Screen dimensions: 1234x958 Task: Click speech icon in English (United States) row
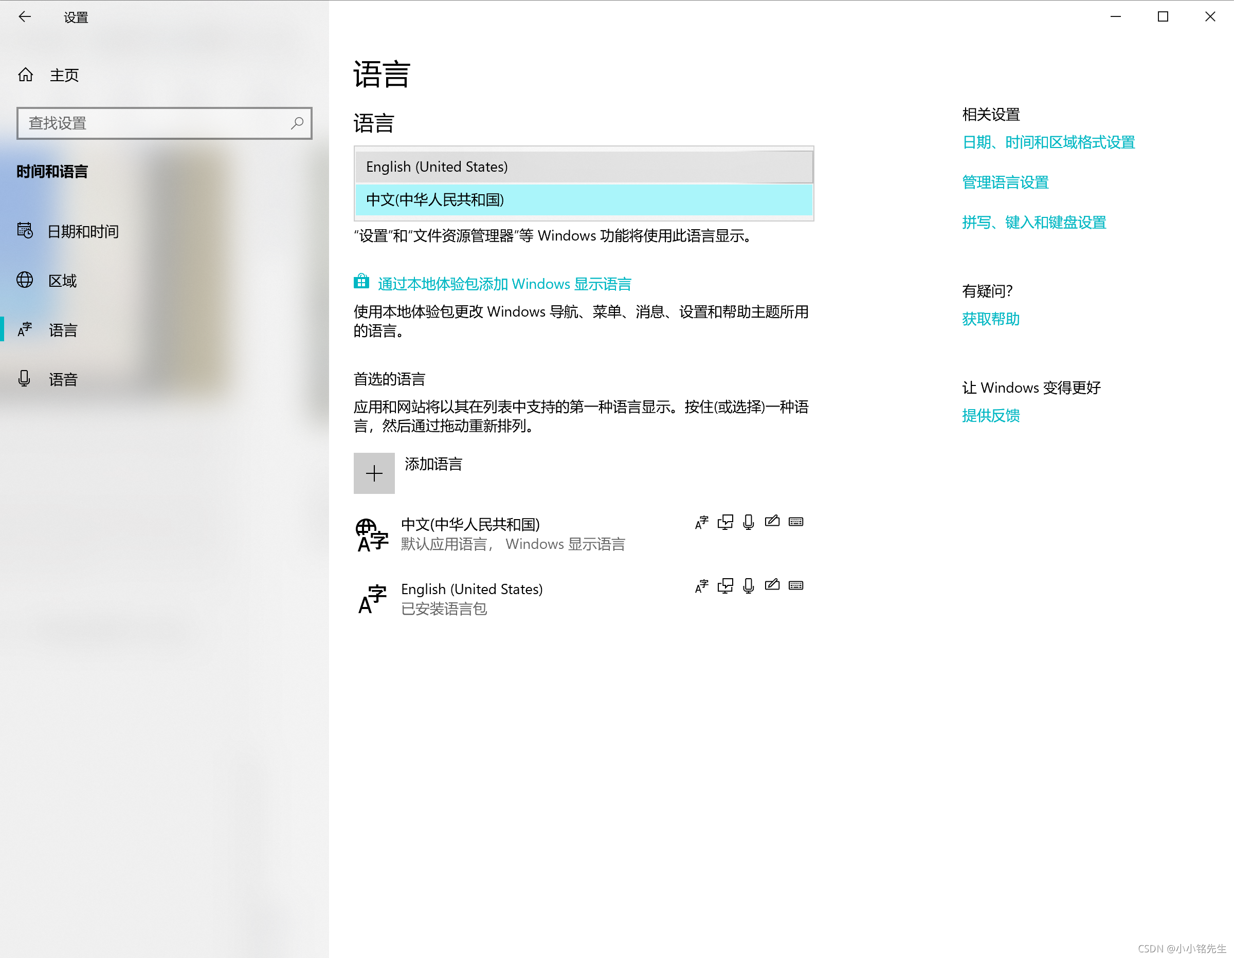[x=749, y=586]
